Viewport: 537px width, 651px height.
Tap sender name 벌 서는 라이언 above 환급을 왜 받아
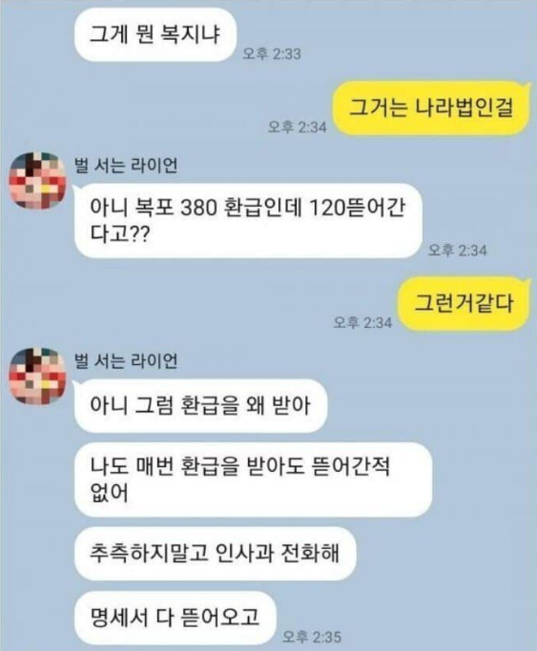pos(126,360)
